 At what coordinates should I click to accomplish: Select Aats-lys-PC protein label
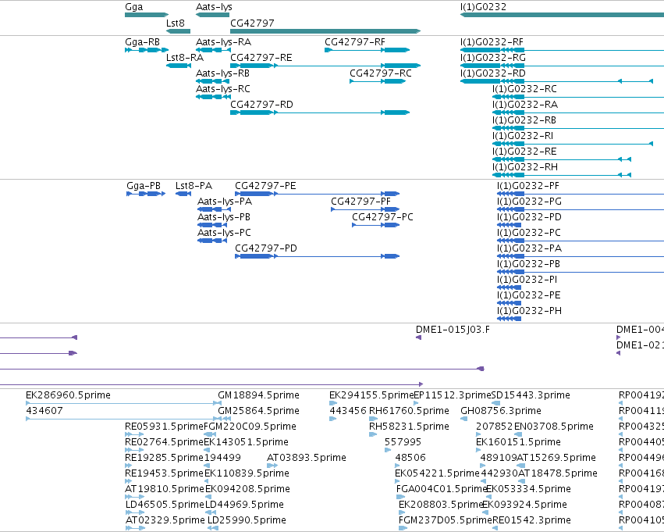coord(224,233)
